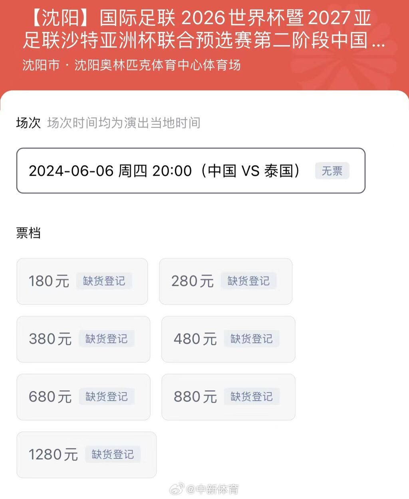Tap 缺货登记 next to 180元
This screenshot has height=499, width=409.
pyautogui.click(x=104, y=281)
